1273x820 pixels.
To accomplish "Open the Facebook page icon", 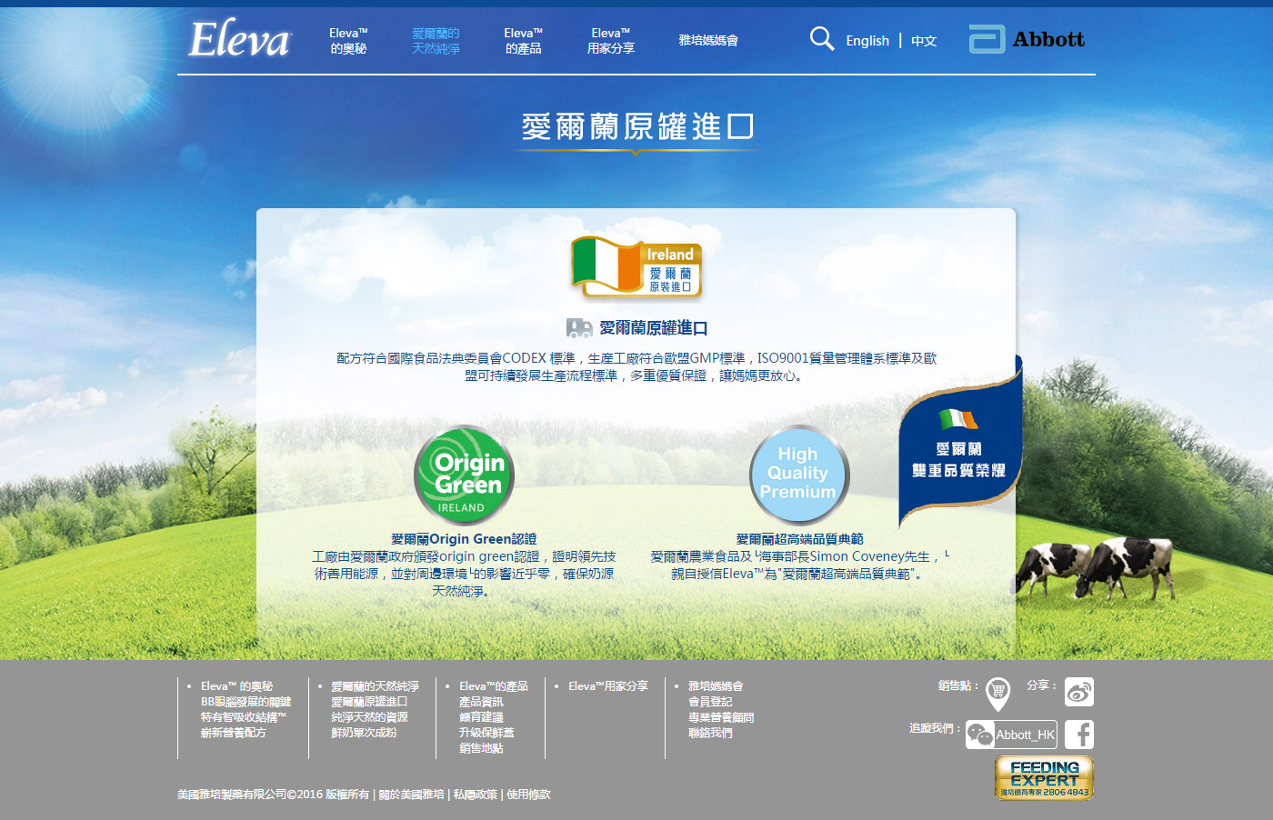I will 1079,734.
